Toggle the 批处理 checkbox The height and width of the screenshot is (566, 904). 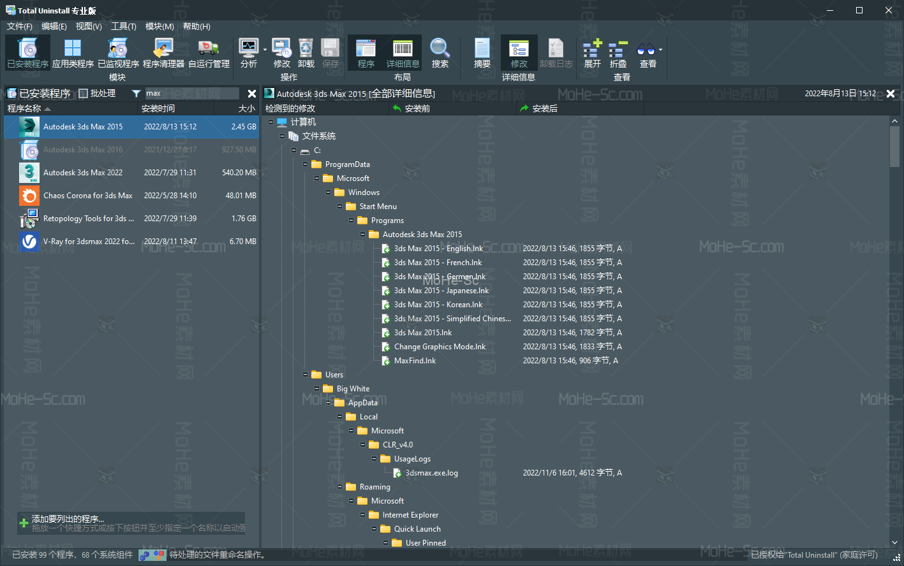coord(83,94)
